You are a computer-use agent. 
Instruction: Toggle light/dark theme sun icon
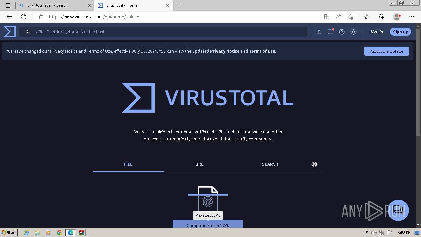[x=353, y=32]
